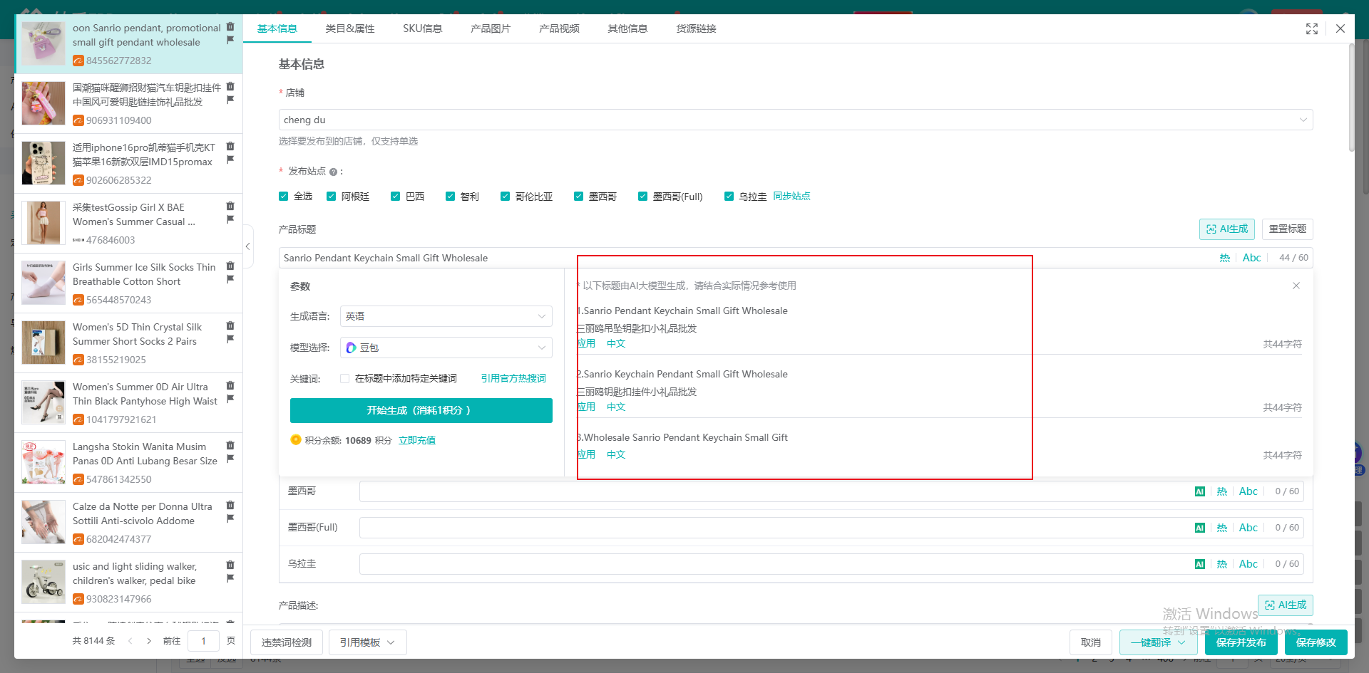Open the 产品视频 tab
Screen dimensions: 1369x673
click(x=559, y=28)
